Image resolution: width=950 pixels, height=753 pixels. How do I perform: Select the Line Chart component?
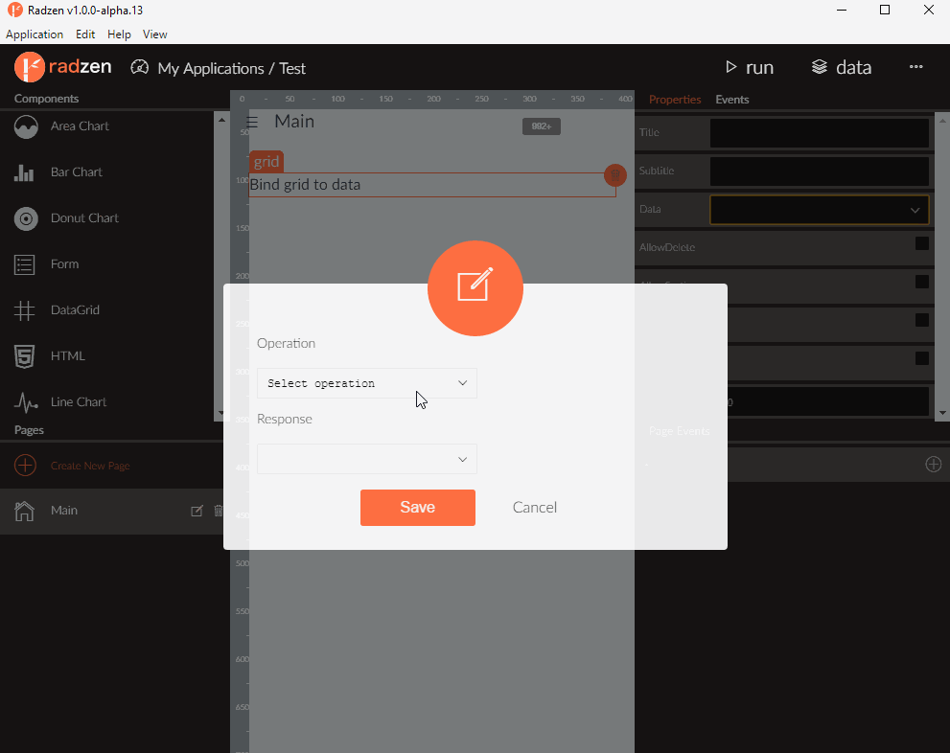pos(77,401)
